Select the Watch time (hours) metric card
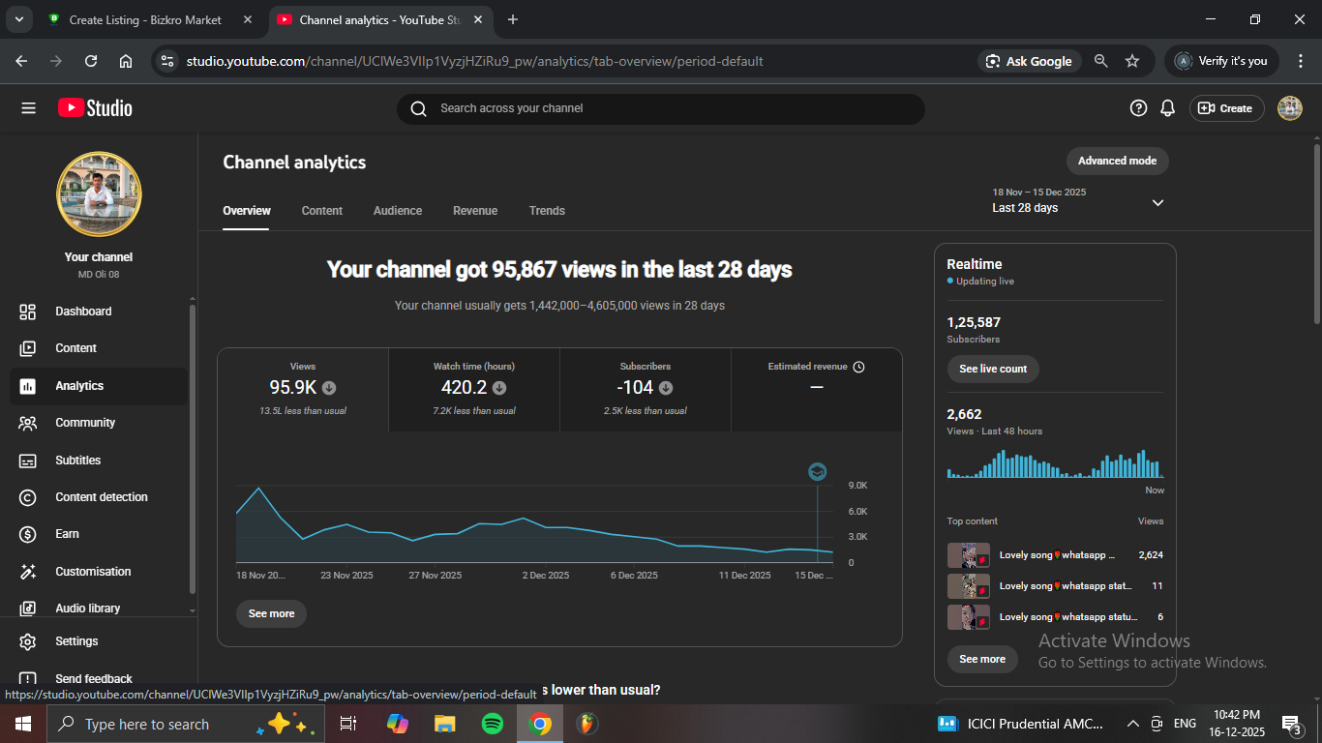This screenshot has height=743, width=1322. pyautogui.click(x=474, y=389)
